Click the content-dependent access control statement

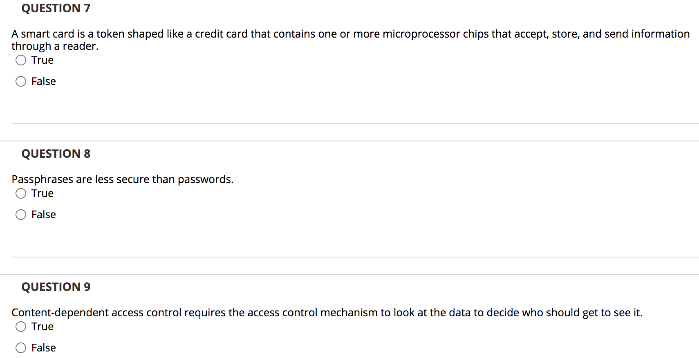[327, 313]
